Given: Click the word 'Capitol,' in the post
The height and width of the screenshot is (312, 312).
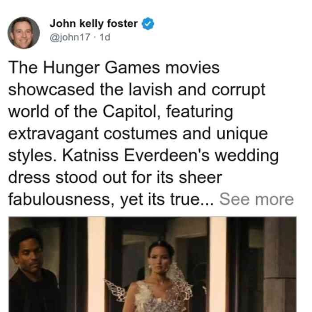Looking at the screenshot, I should [x=132, y=111].
